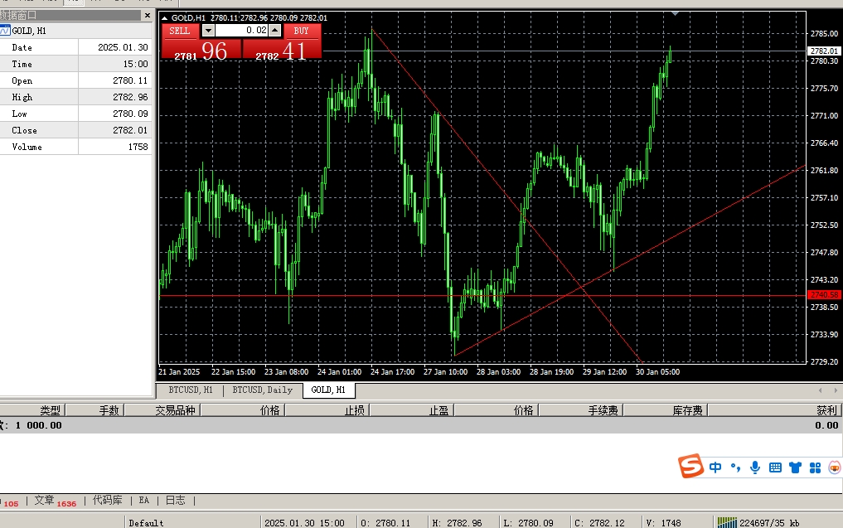843x528 pixels.
Task: Click the 2781 96 sell price button
Action: click(x=201, y=50)
